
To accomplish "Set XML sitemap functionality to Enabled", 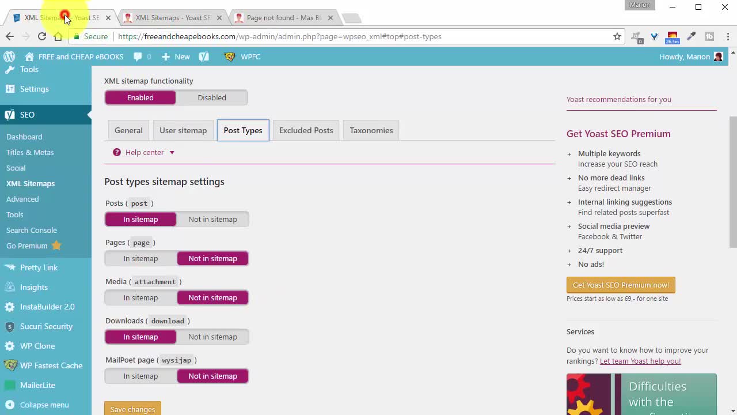I will (x=140, y=97).
